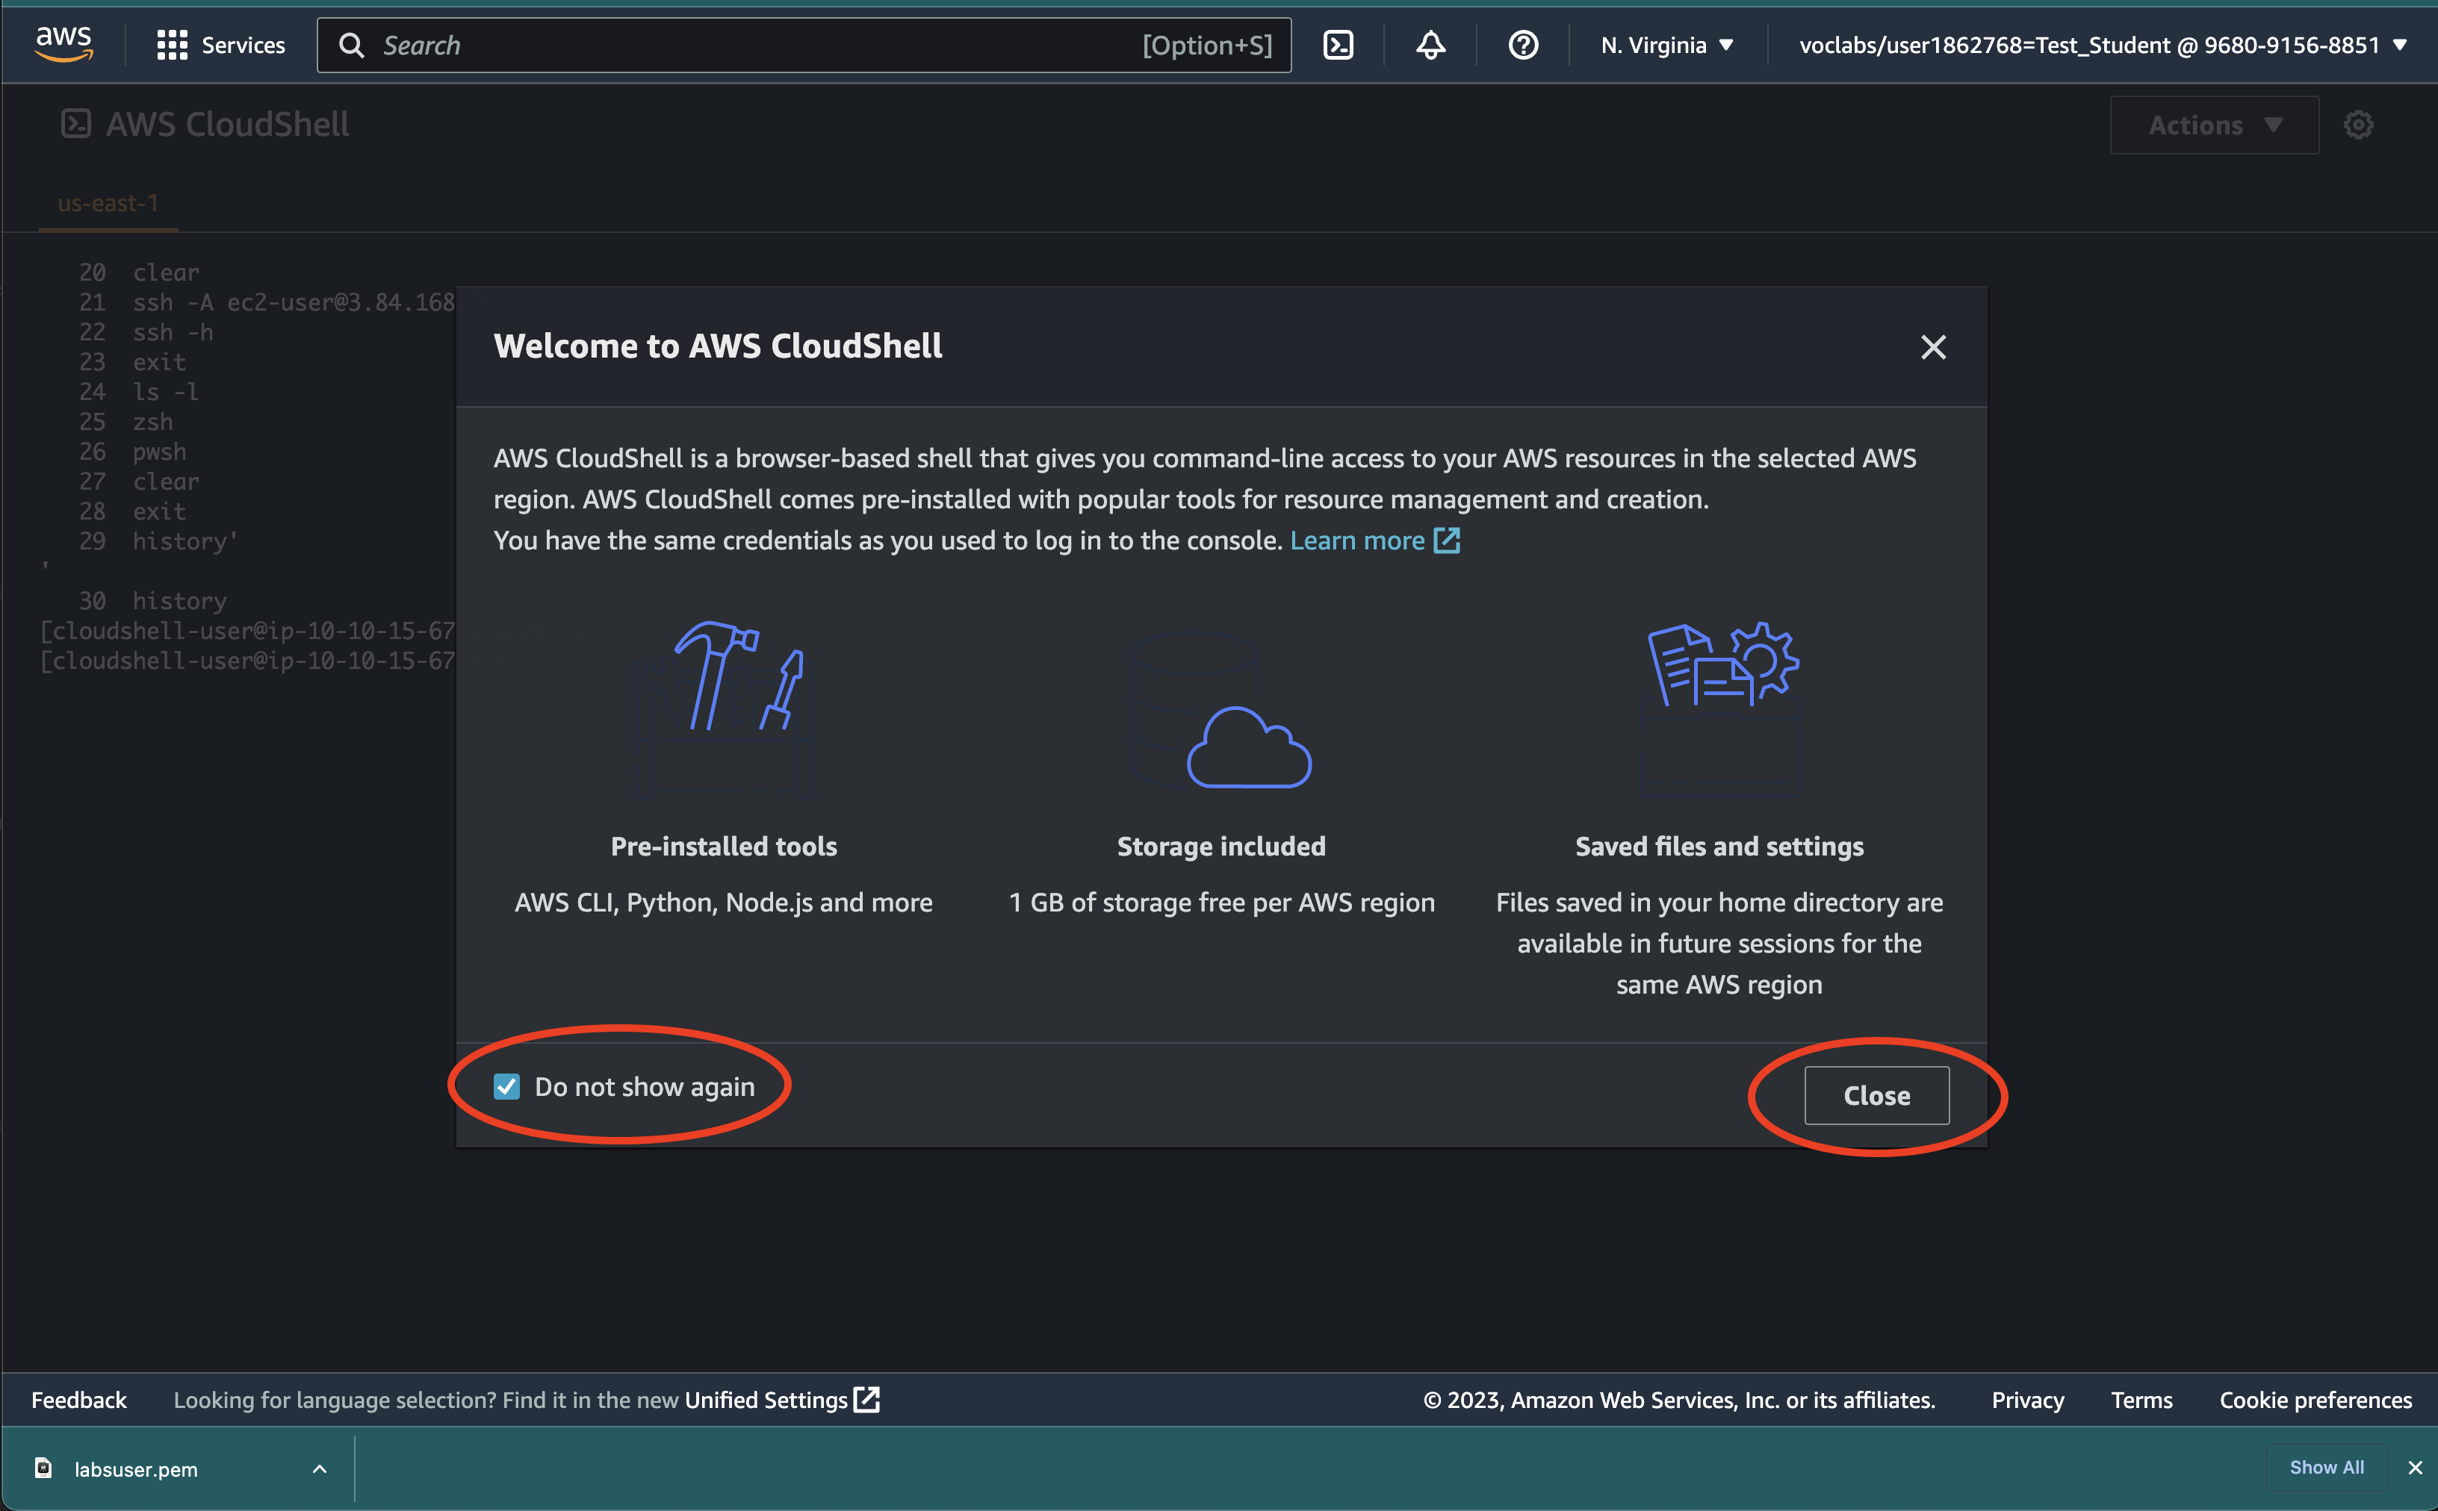Open labsuser.pem download options chevron
This screenshot has width=2438, height=1511.
tap(319, 1468)
